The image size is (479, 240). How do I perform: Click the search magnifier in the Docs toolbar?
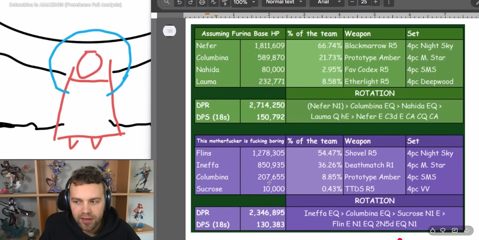click(167, 2)
